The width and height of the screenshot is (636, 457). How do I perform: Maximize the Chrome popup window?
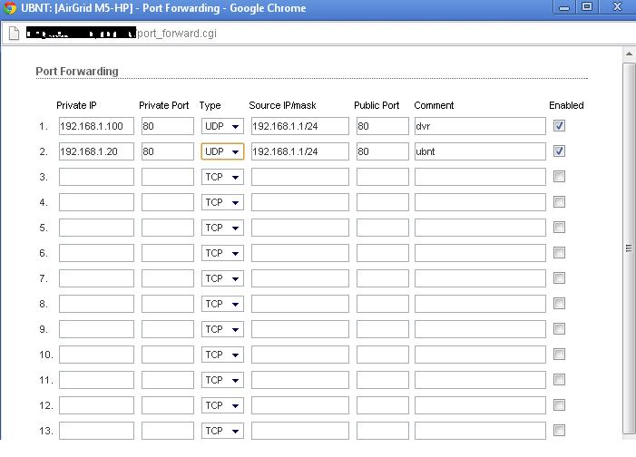coord(587,7)
